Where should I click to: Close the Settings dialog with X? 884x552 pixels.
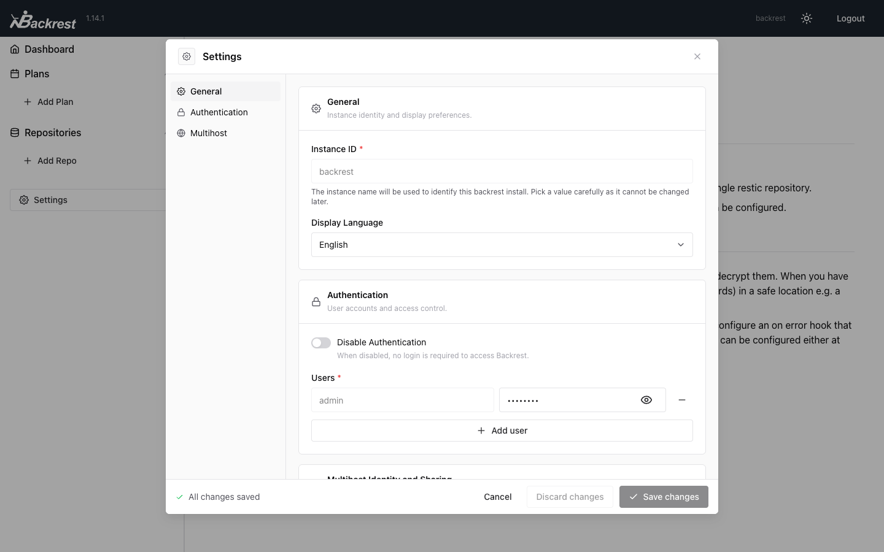[697, 56]
